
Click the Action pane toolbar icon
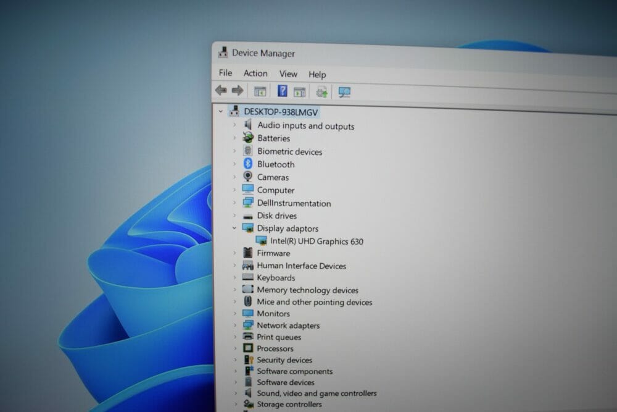299,92
